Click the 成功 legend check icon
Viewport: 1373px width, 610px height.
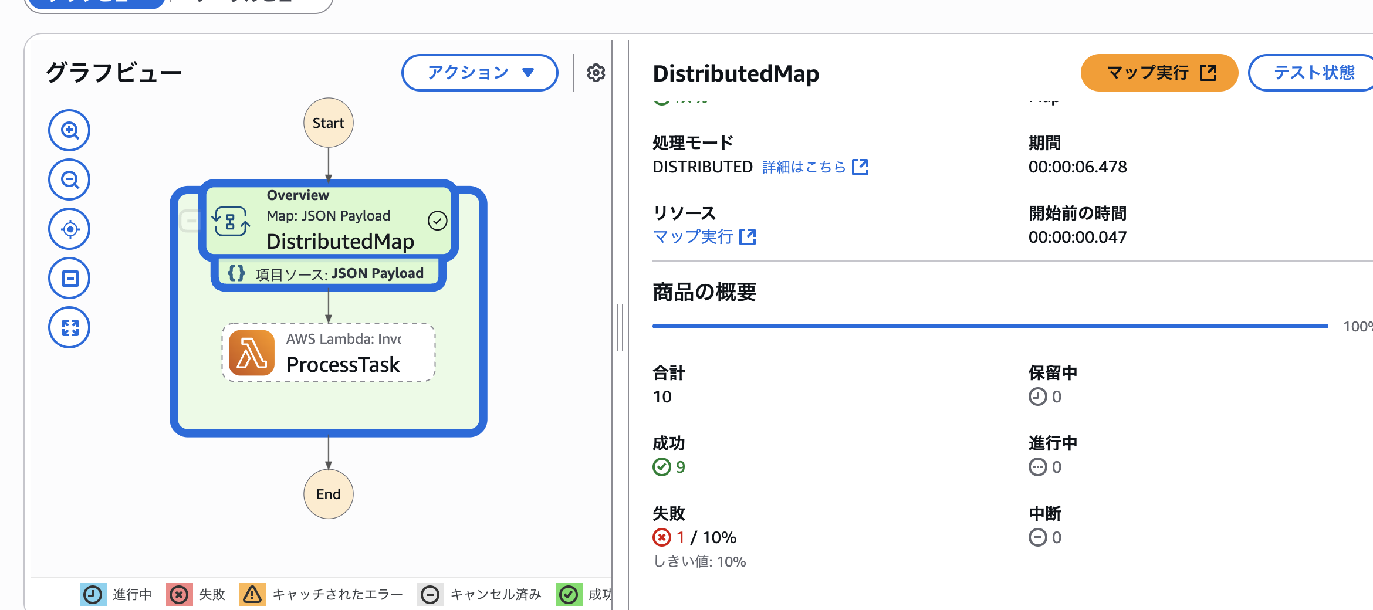[569, 595]
